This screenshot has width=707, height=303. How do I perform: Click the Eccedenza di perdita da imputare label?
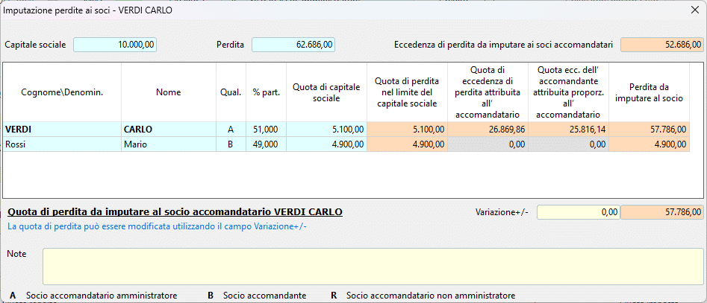pos(503,45)
